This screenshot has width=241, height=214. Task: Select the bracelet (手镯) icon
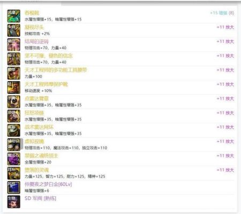14,102
